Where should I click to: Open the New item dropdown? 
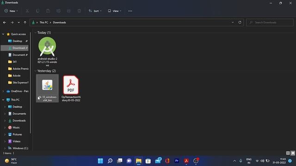(11, 11)
